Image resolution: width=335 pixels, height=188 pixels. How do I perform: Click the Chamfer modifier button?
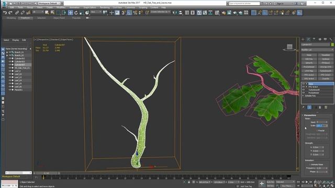[326, 79]
